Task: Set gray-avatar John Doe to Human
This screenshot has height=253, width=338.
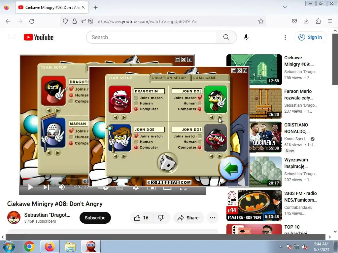Action: (x=200, y=142)
